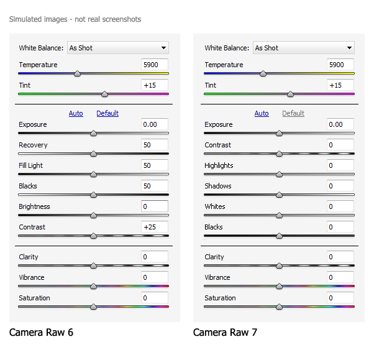374x347 pixels.
Task: Select the Contrast value field showing +25
Action: pyautogui.click(x=155, y=227)
